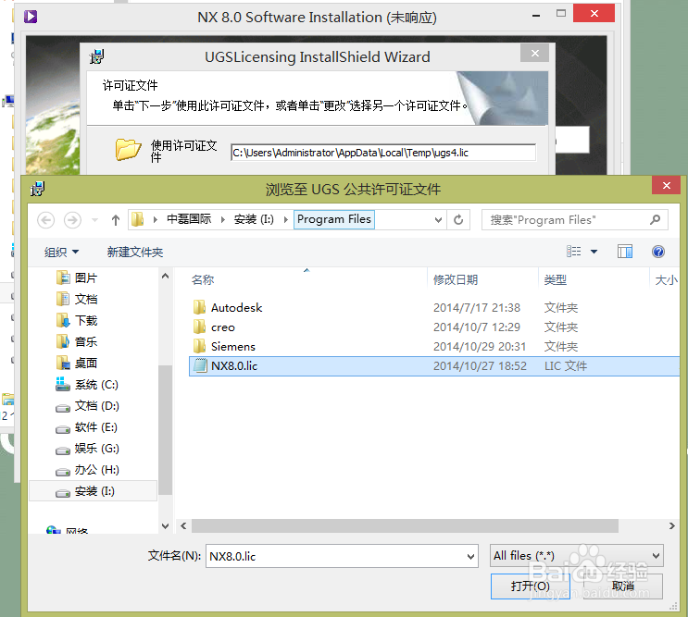Select 娱乐 (G:) drive
The height and width of the screenshot is (617, 688).
(x=87, y=449)
